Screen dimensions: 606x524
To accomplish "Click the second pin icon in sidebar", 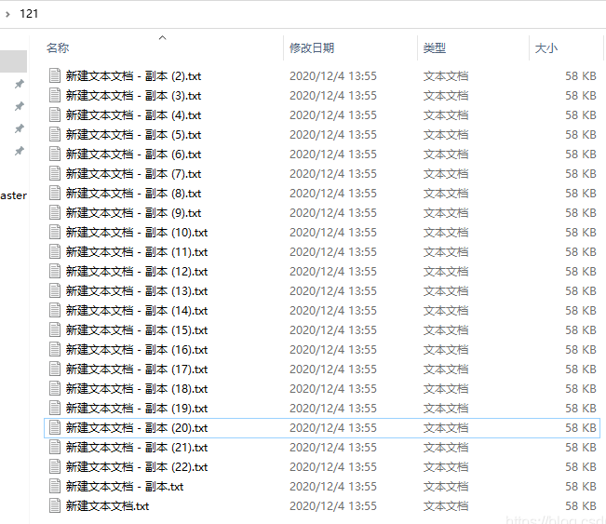I will pyautogui.click(x=20, y=106).
